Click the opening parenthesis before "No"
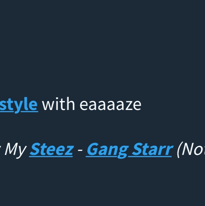 [x=179, y=150]
